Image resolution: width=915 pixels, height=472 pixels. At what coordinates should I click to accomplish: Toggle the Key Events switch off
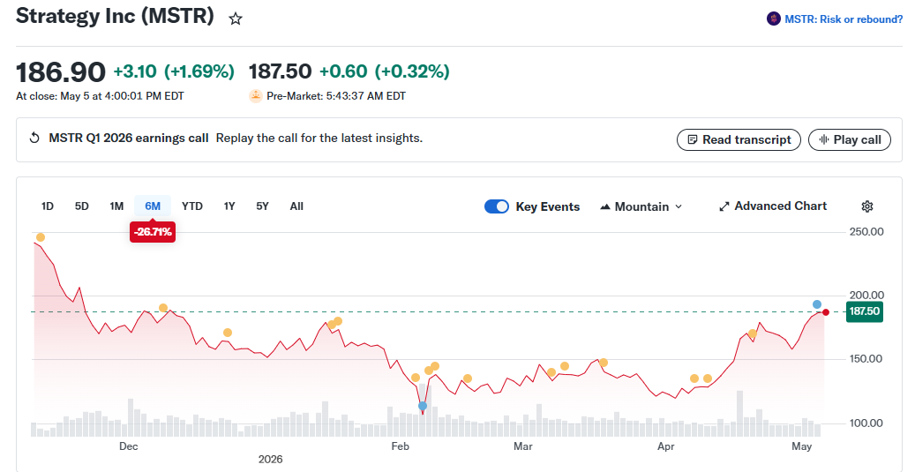click(497, 206)
